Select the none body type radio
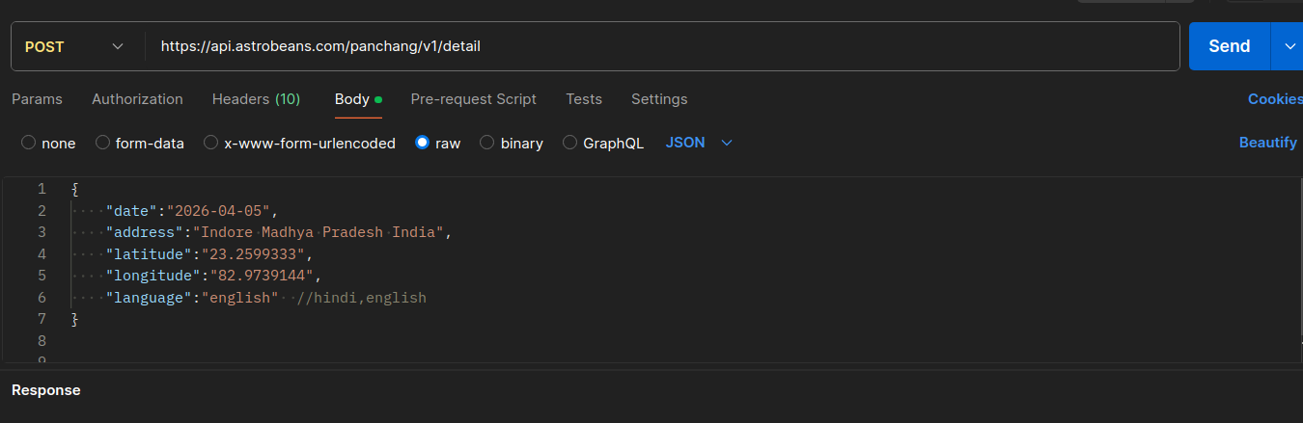Image resolution: width=1303 pixels, height=423 pixels. click(x=29, y=143)
